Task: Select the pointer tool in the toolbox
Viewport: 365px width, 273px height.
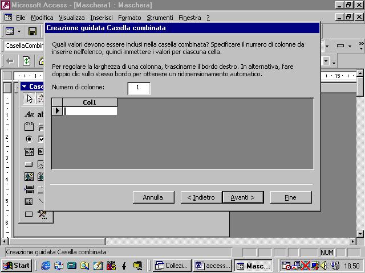Action: 29,98
